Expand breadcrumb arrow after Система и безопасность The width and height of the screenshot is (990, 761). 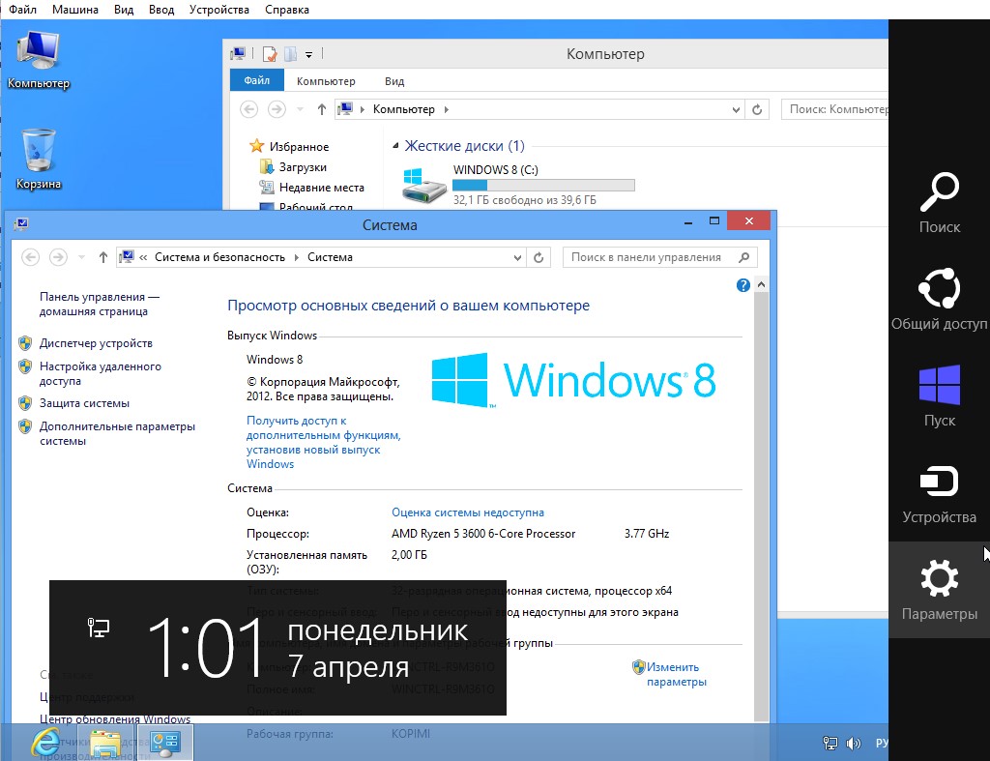(x=296, y=257)
